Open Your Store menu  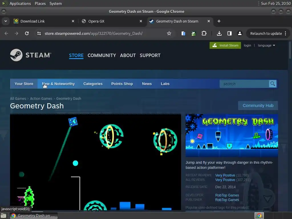click(24, 84)
